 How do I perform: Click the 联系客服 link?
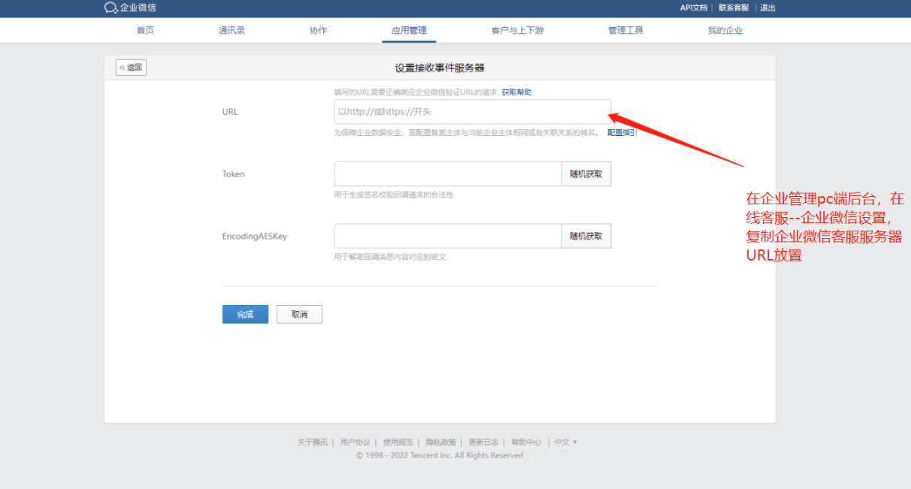(734, 8)
